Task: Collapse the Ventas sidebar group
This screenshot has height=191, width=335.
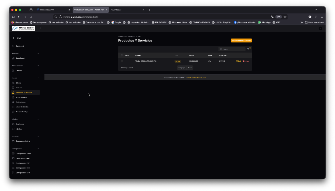Action: 38,78
